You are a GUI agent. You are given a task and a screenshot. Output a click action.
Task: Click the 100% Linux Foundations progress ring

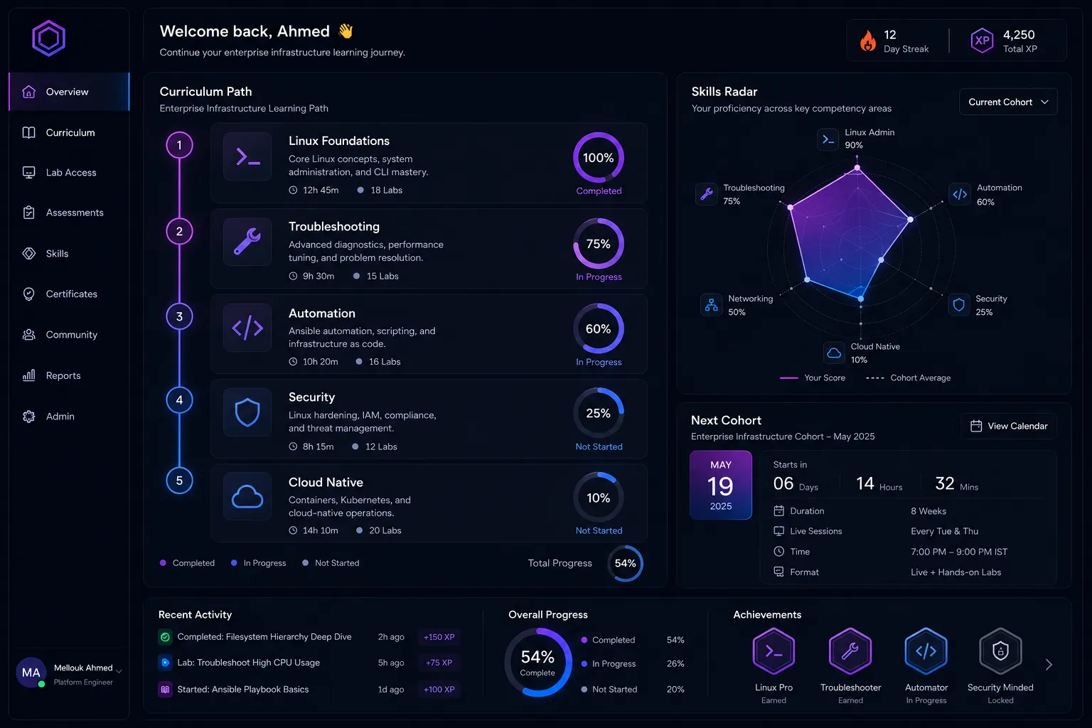[x=599, y=158]
